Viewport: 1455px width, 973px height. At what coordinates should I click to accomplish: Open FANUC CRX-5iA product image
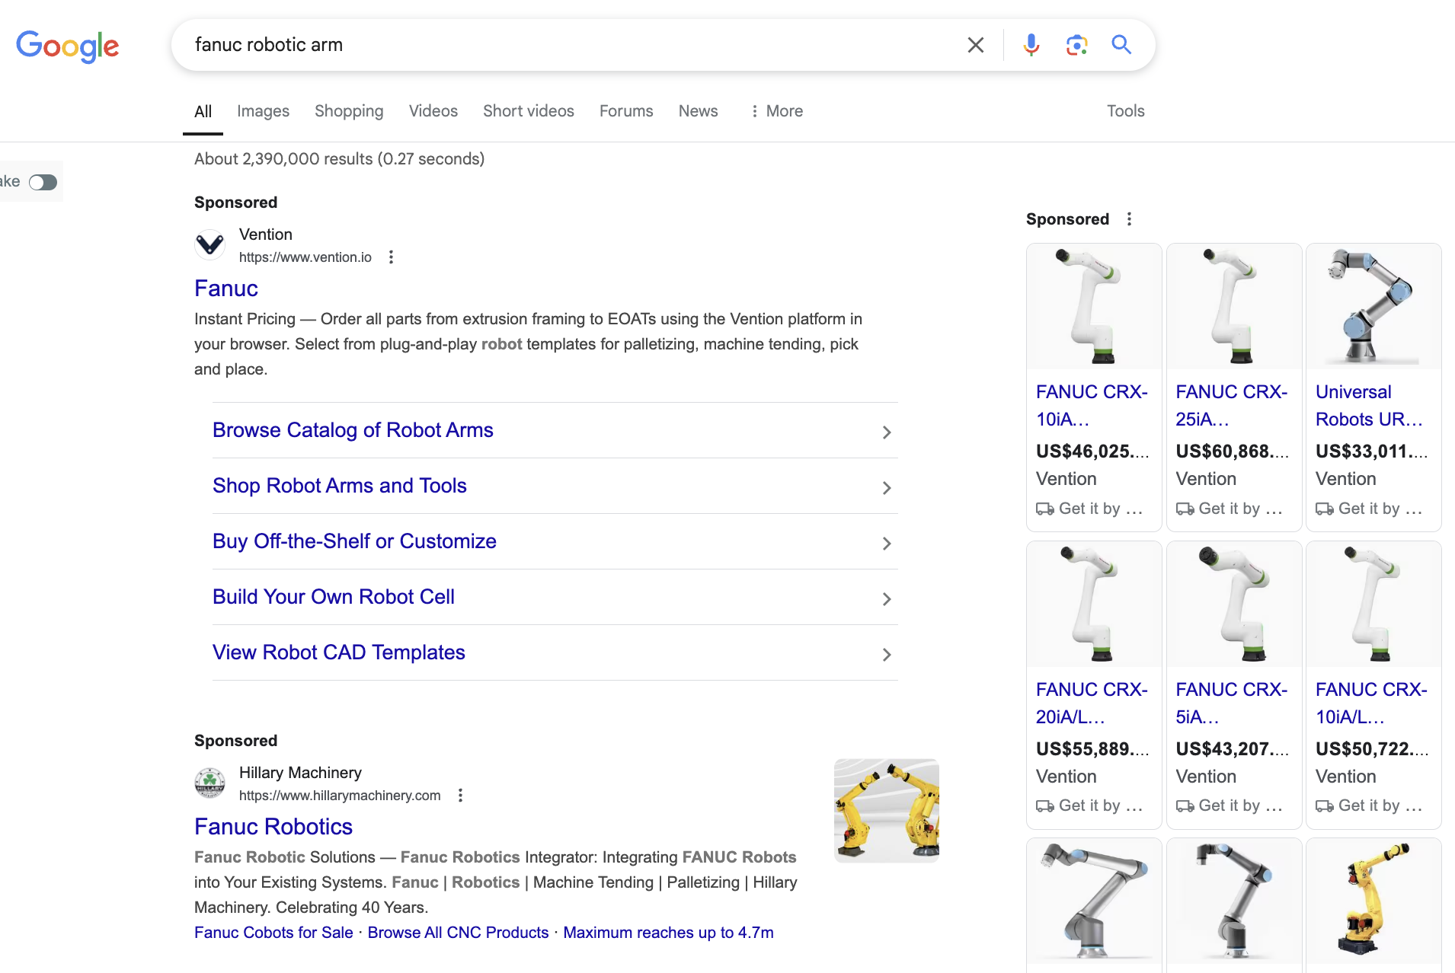tap(1234, 605)
